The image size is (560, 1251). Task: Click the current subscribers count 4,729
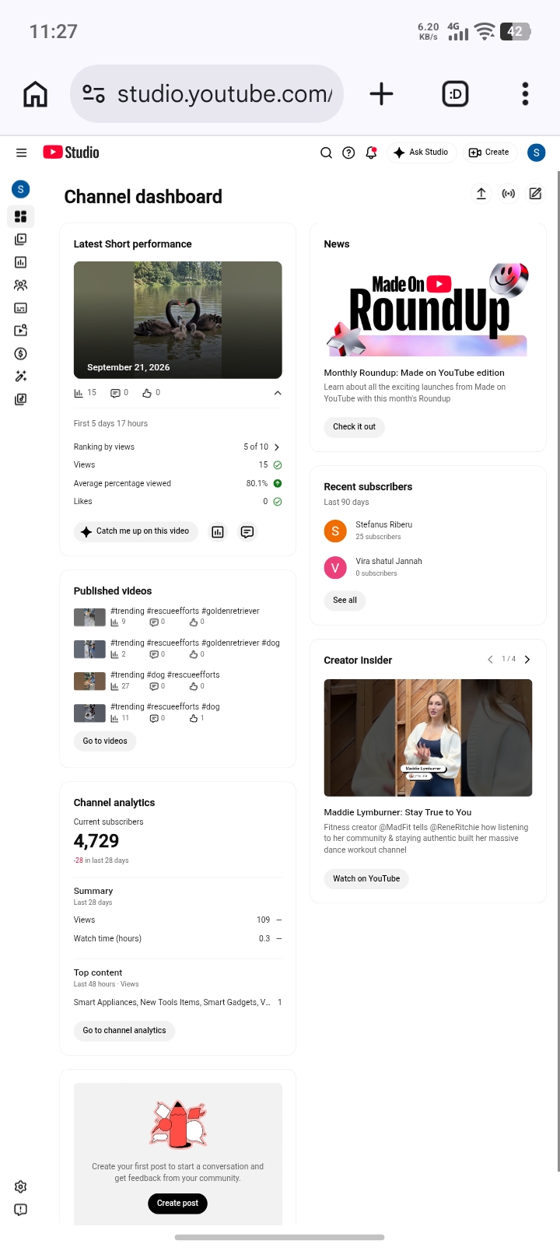point(96,842)
